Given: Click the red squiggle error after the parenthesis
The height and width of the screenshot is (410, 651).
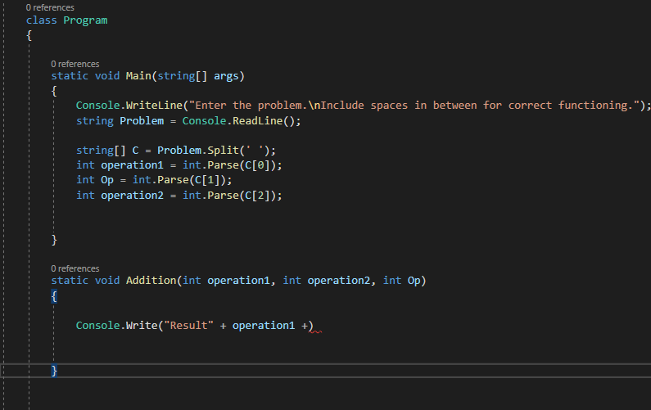Looking at the screenshot, I should (315, 331).
